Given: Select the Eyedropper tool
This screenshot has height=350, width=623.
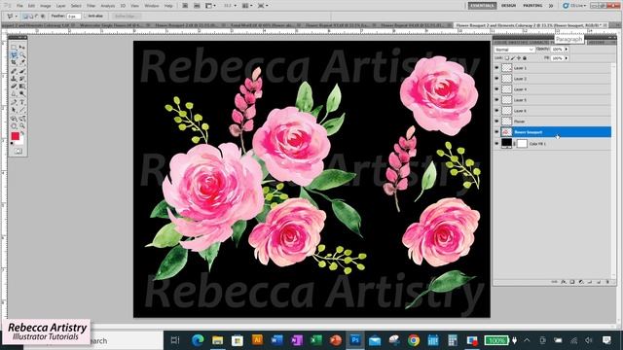Looking at the screenshot, I should point(22,62).
